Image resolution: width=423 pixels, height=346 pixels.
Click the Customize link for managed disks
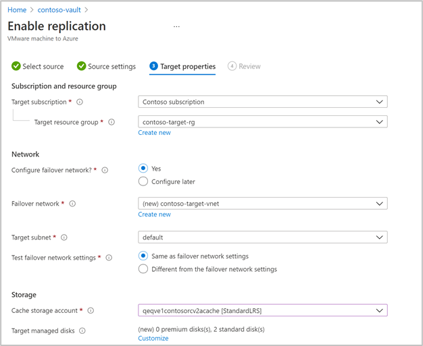(x=153, y=339)
